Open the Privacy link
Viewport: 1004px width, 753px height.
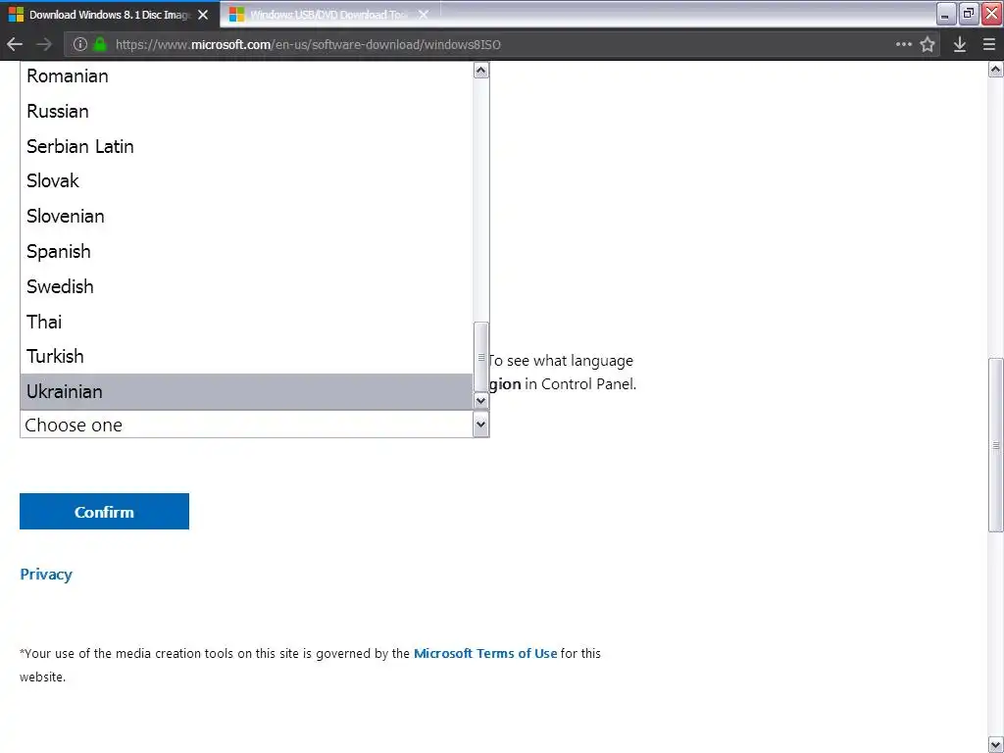(x=46, y=575)
